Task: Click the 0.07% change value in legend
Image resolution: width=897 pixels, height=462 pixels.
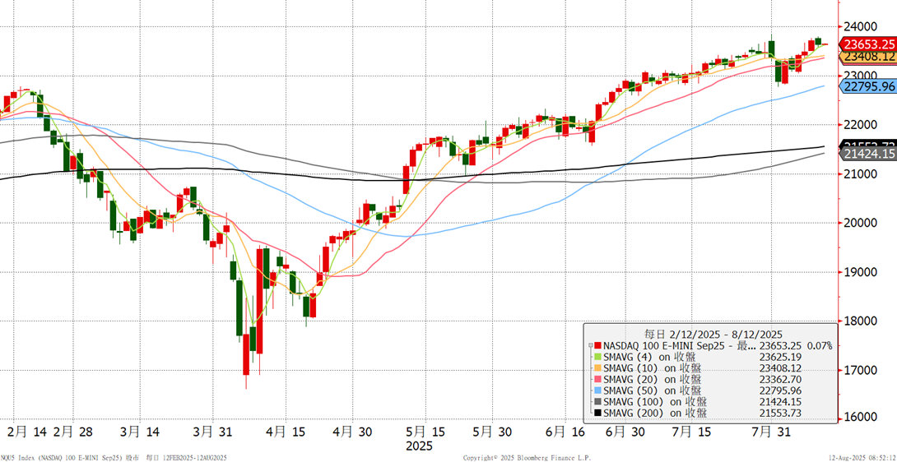Action: (x=819, y=345)
